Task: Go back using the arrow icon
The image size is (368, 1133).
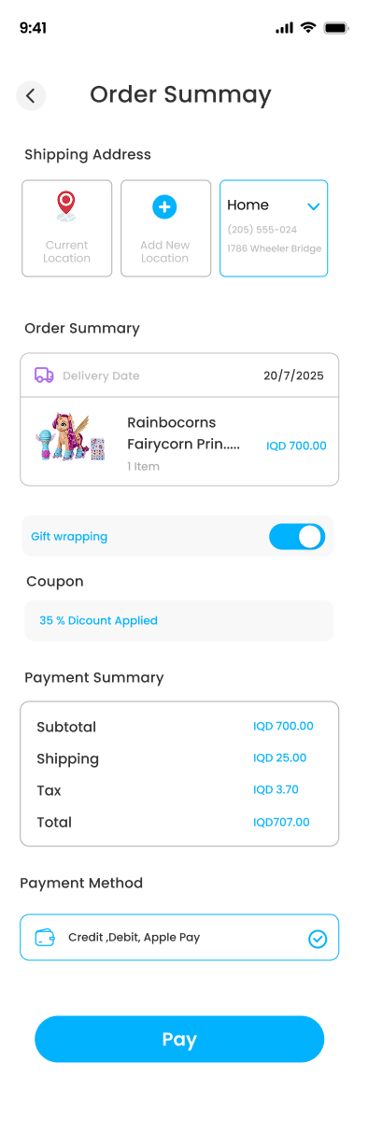Action: coord(31,95)
